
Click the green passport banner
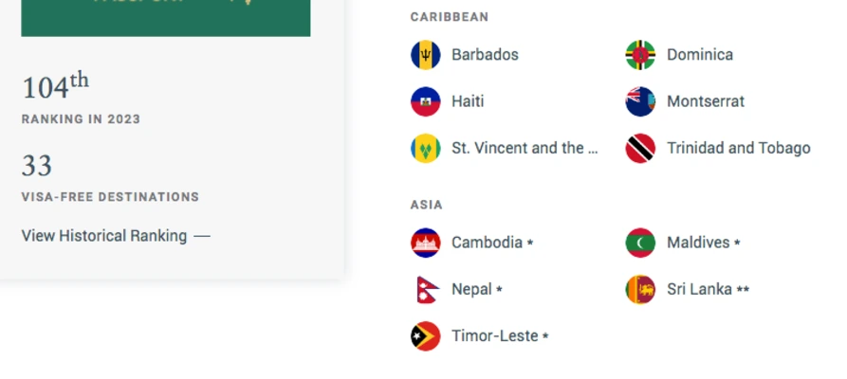coord(165,17)
